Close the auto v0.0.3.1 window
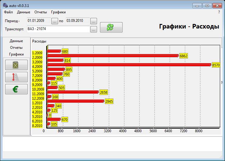225x161 pixels. [x=217, y=6]
